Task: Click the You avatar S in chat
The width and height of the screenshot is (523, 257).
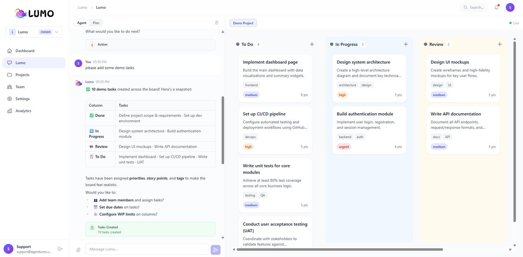Action: [78, 63]
